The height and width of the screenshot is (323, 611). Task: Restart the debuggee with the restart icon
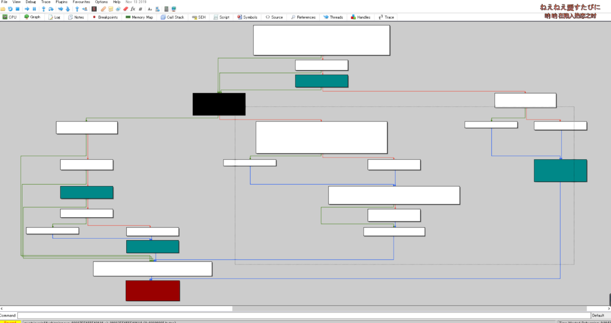(10, 9)
